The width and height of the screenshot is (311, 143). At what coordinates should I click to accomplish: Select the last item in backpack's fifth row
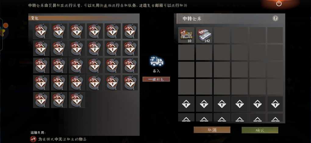pyautogui.click(x=77, y=100)
